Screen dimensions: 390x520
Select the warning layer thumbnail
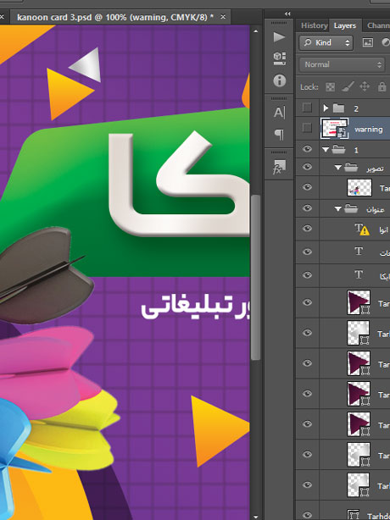(x=334, y=129)
